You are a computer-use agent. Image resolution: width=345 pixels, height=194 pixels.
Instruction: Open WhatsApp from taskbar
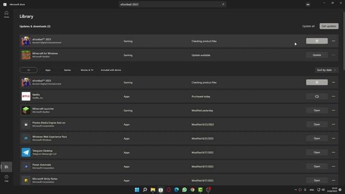tap(184, 190)
